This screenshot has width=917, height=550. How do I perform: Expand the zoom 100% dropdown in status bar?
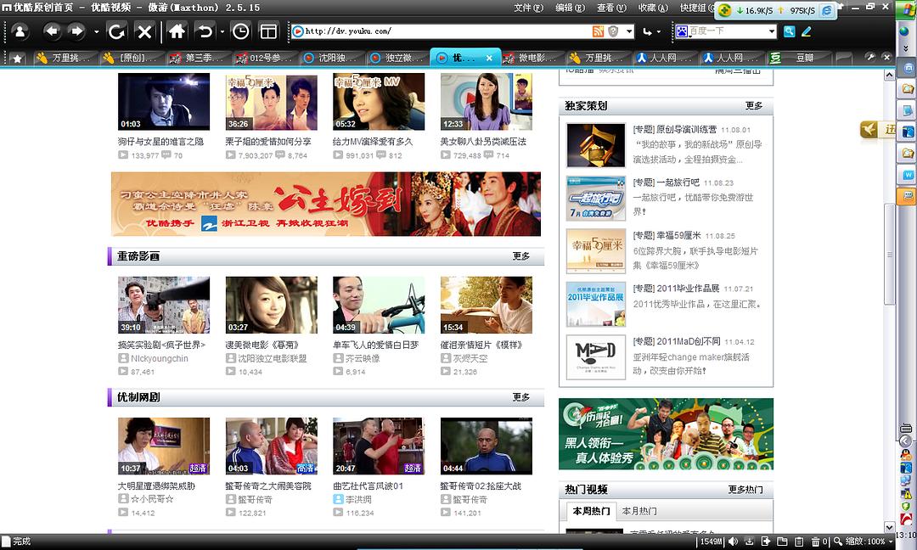click(x=890, y=541)
